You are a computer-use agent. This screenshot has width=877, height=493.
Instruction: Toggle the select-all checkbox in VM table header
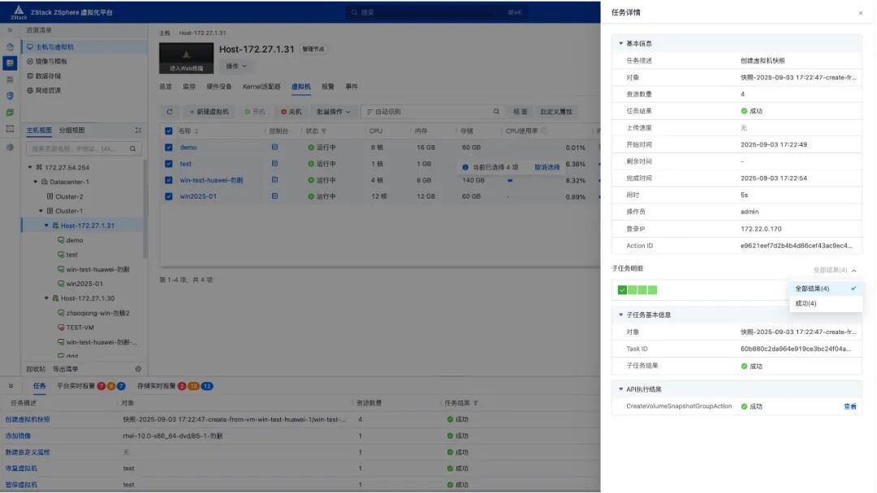click(x=168, y=131)
